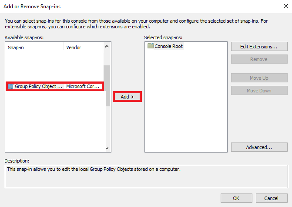Click the Available snap-ins scrollbar thumb
292x207 pixels.
[x=107, y=86]
